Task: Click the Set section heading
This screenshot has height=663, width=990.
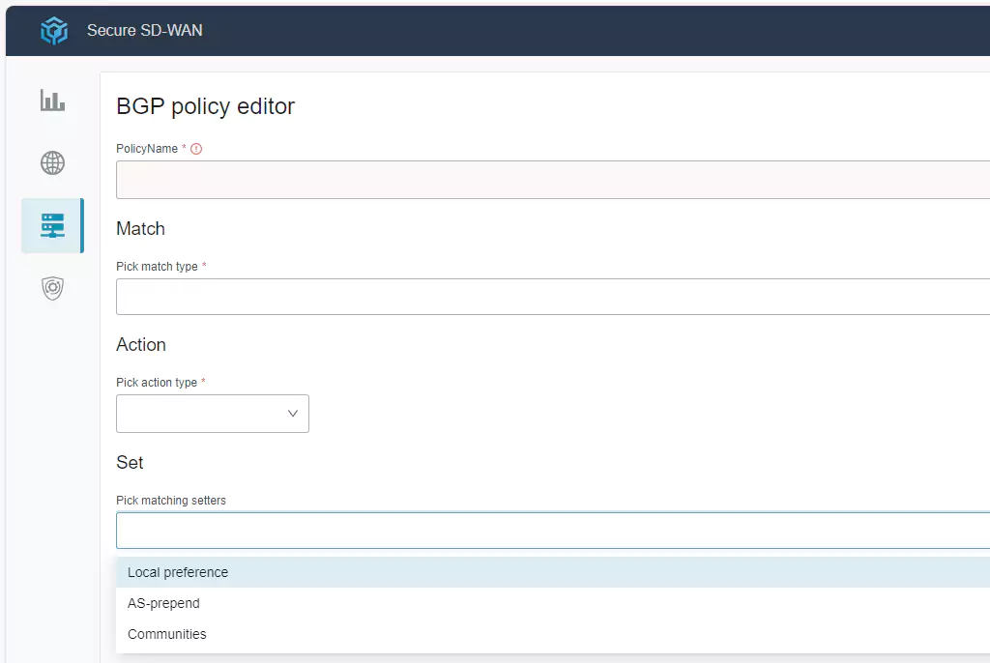Action: [x=130, y=463]
